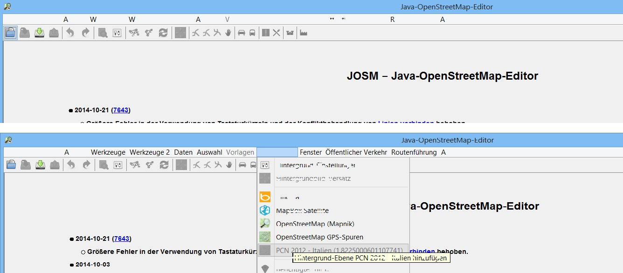Click the imagery offset grid icon, upper window
The width and height of the screenshot is (623, 273).
tap(181, 33)
